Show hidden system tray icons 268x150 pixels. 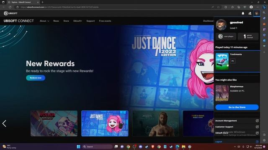[x=234, y=147]
